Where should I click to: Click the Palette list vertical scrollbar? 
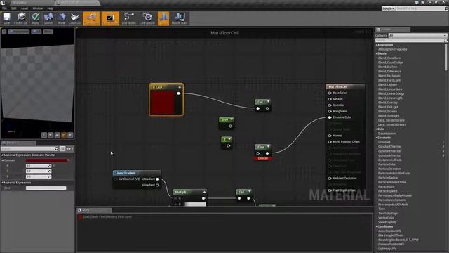click(446, 57)
